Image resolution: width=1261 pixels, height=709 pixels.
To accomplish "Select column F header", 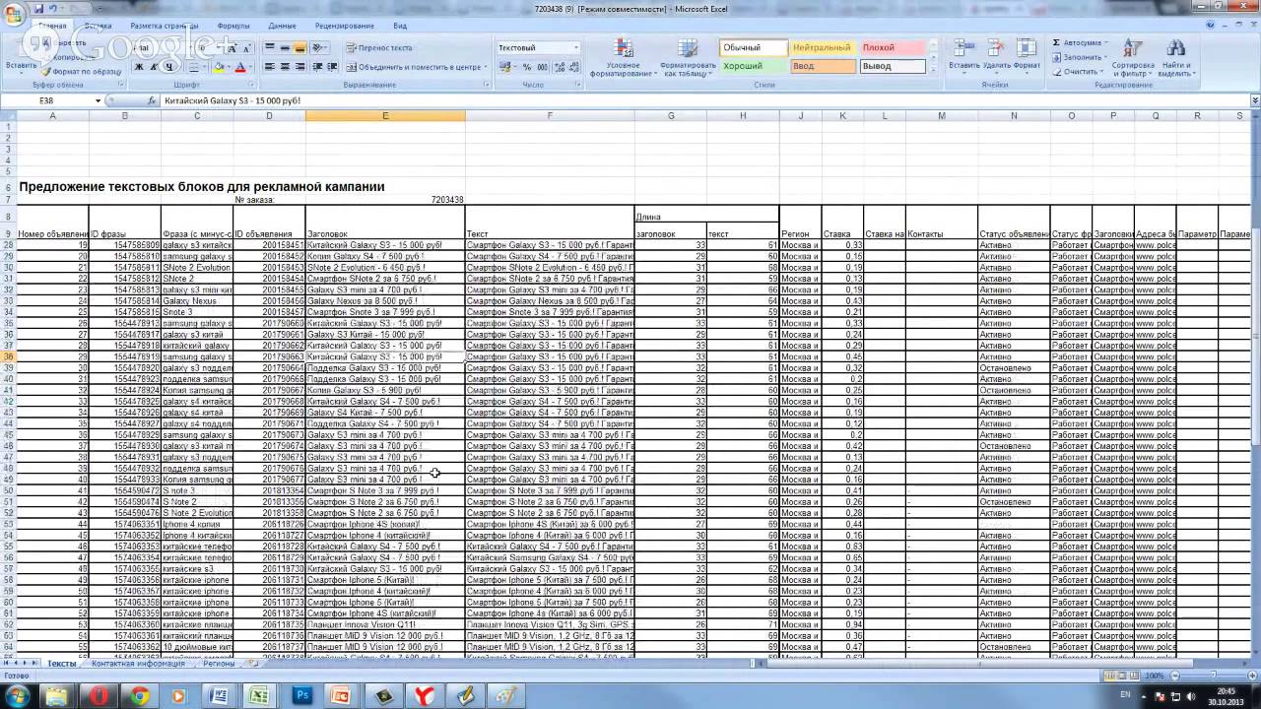I will coord(550,116).
